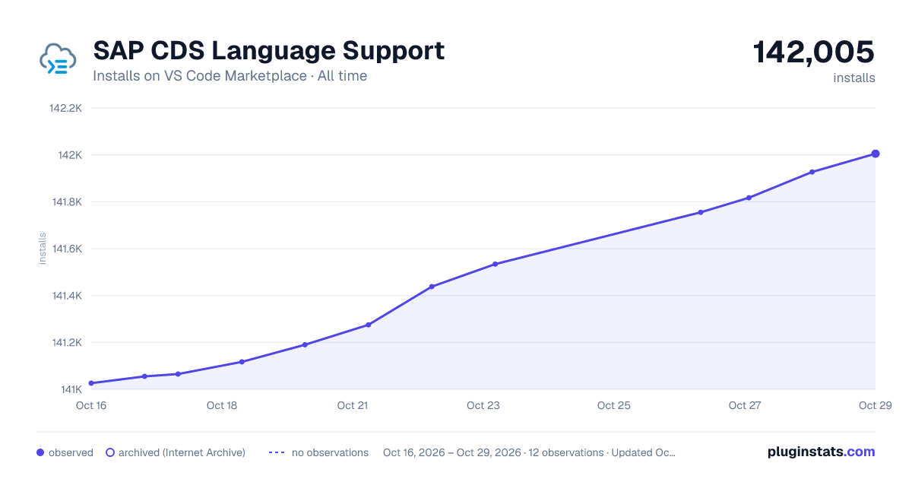Click the 141.4K y-axis label
Viewport: 912px width, 479px height.
[x=66, y=296]
